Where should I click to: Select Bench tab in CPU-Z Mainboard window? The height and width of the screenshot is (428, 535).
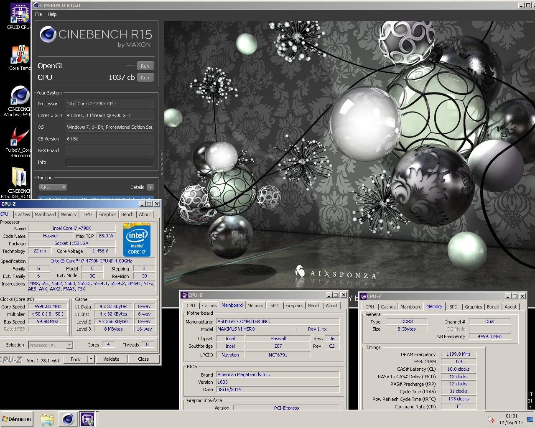coord(314,306)
